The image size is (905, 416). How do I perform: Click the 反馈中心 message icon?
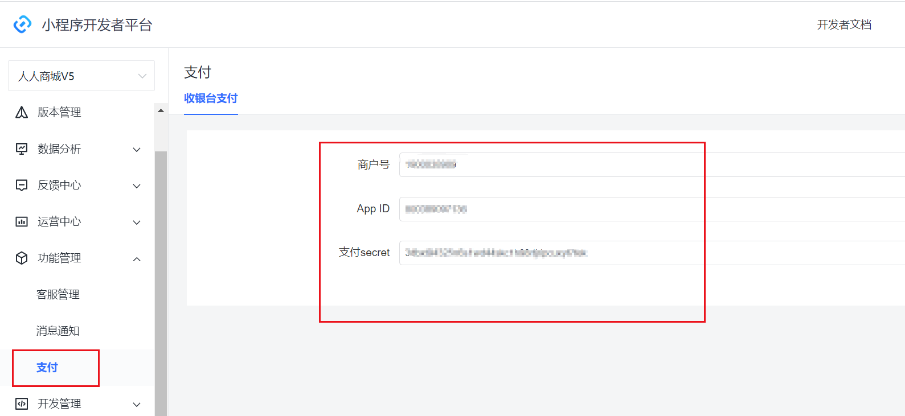(22, 185)
